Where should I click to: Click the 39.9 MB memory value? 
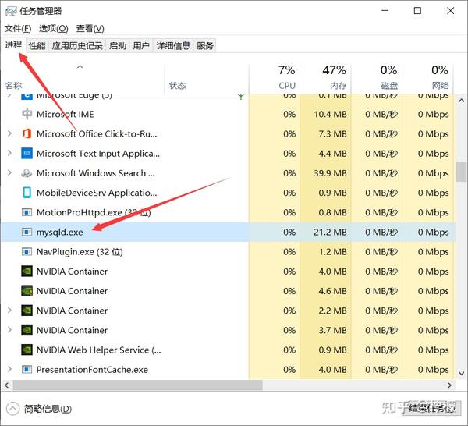point(330,173)
